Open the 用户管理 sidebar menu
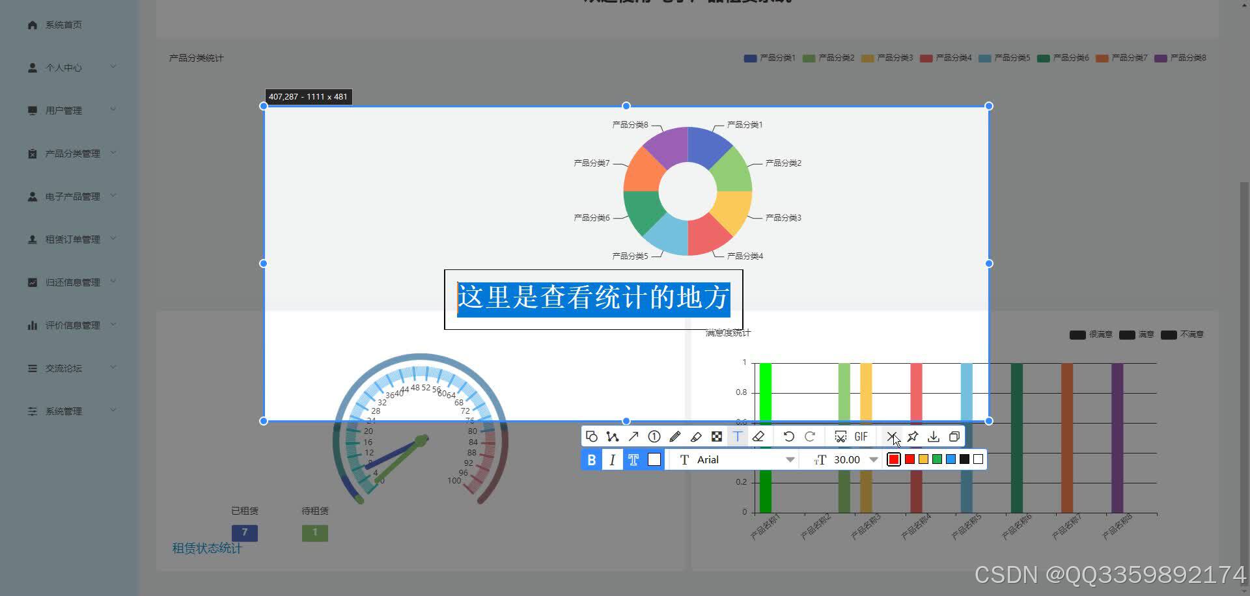The width and height of the screenshot is (1250, 596). coord(64,111)
